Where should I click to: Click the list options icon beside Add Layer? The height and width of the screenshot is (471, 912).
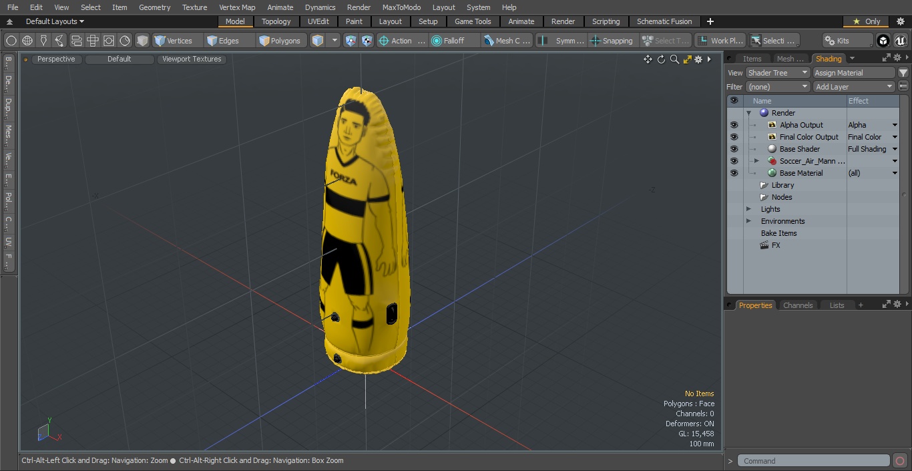click(x=903, y=87)
